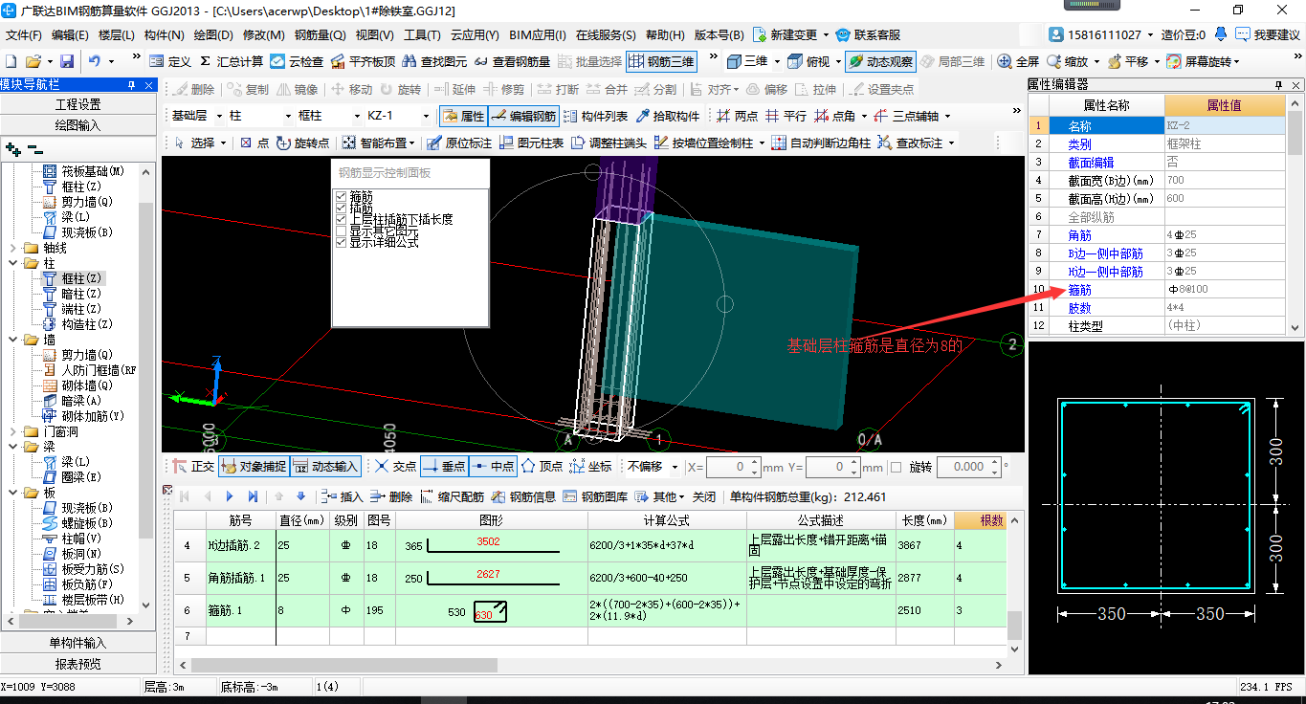Open 查找图元 find element tool

point(435,61)
